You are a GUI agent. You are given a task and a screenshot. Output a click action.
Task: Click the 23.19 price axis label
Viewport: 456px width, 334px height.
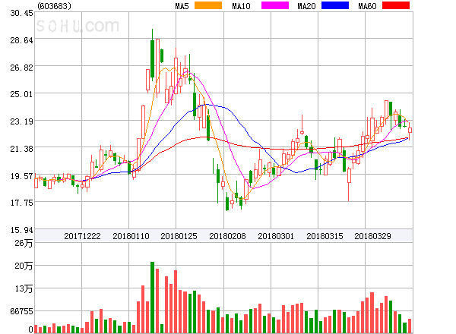coord(21,121)
